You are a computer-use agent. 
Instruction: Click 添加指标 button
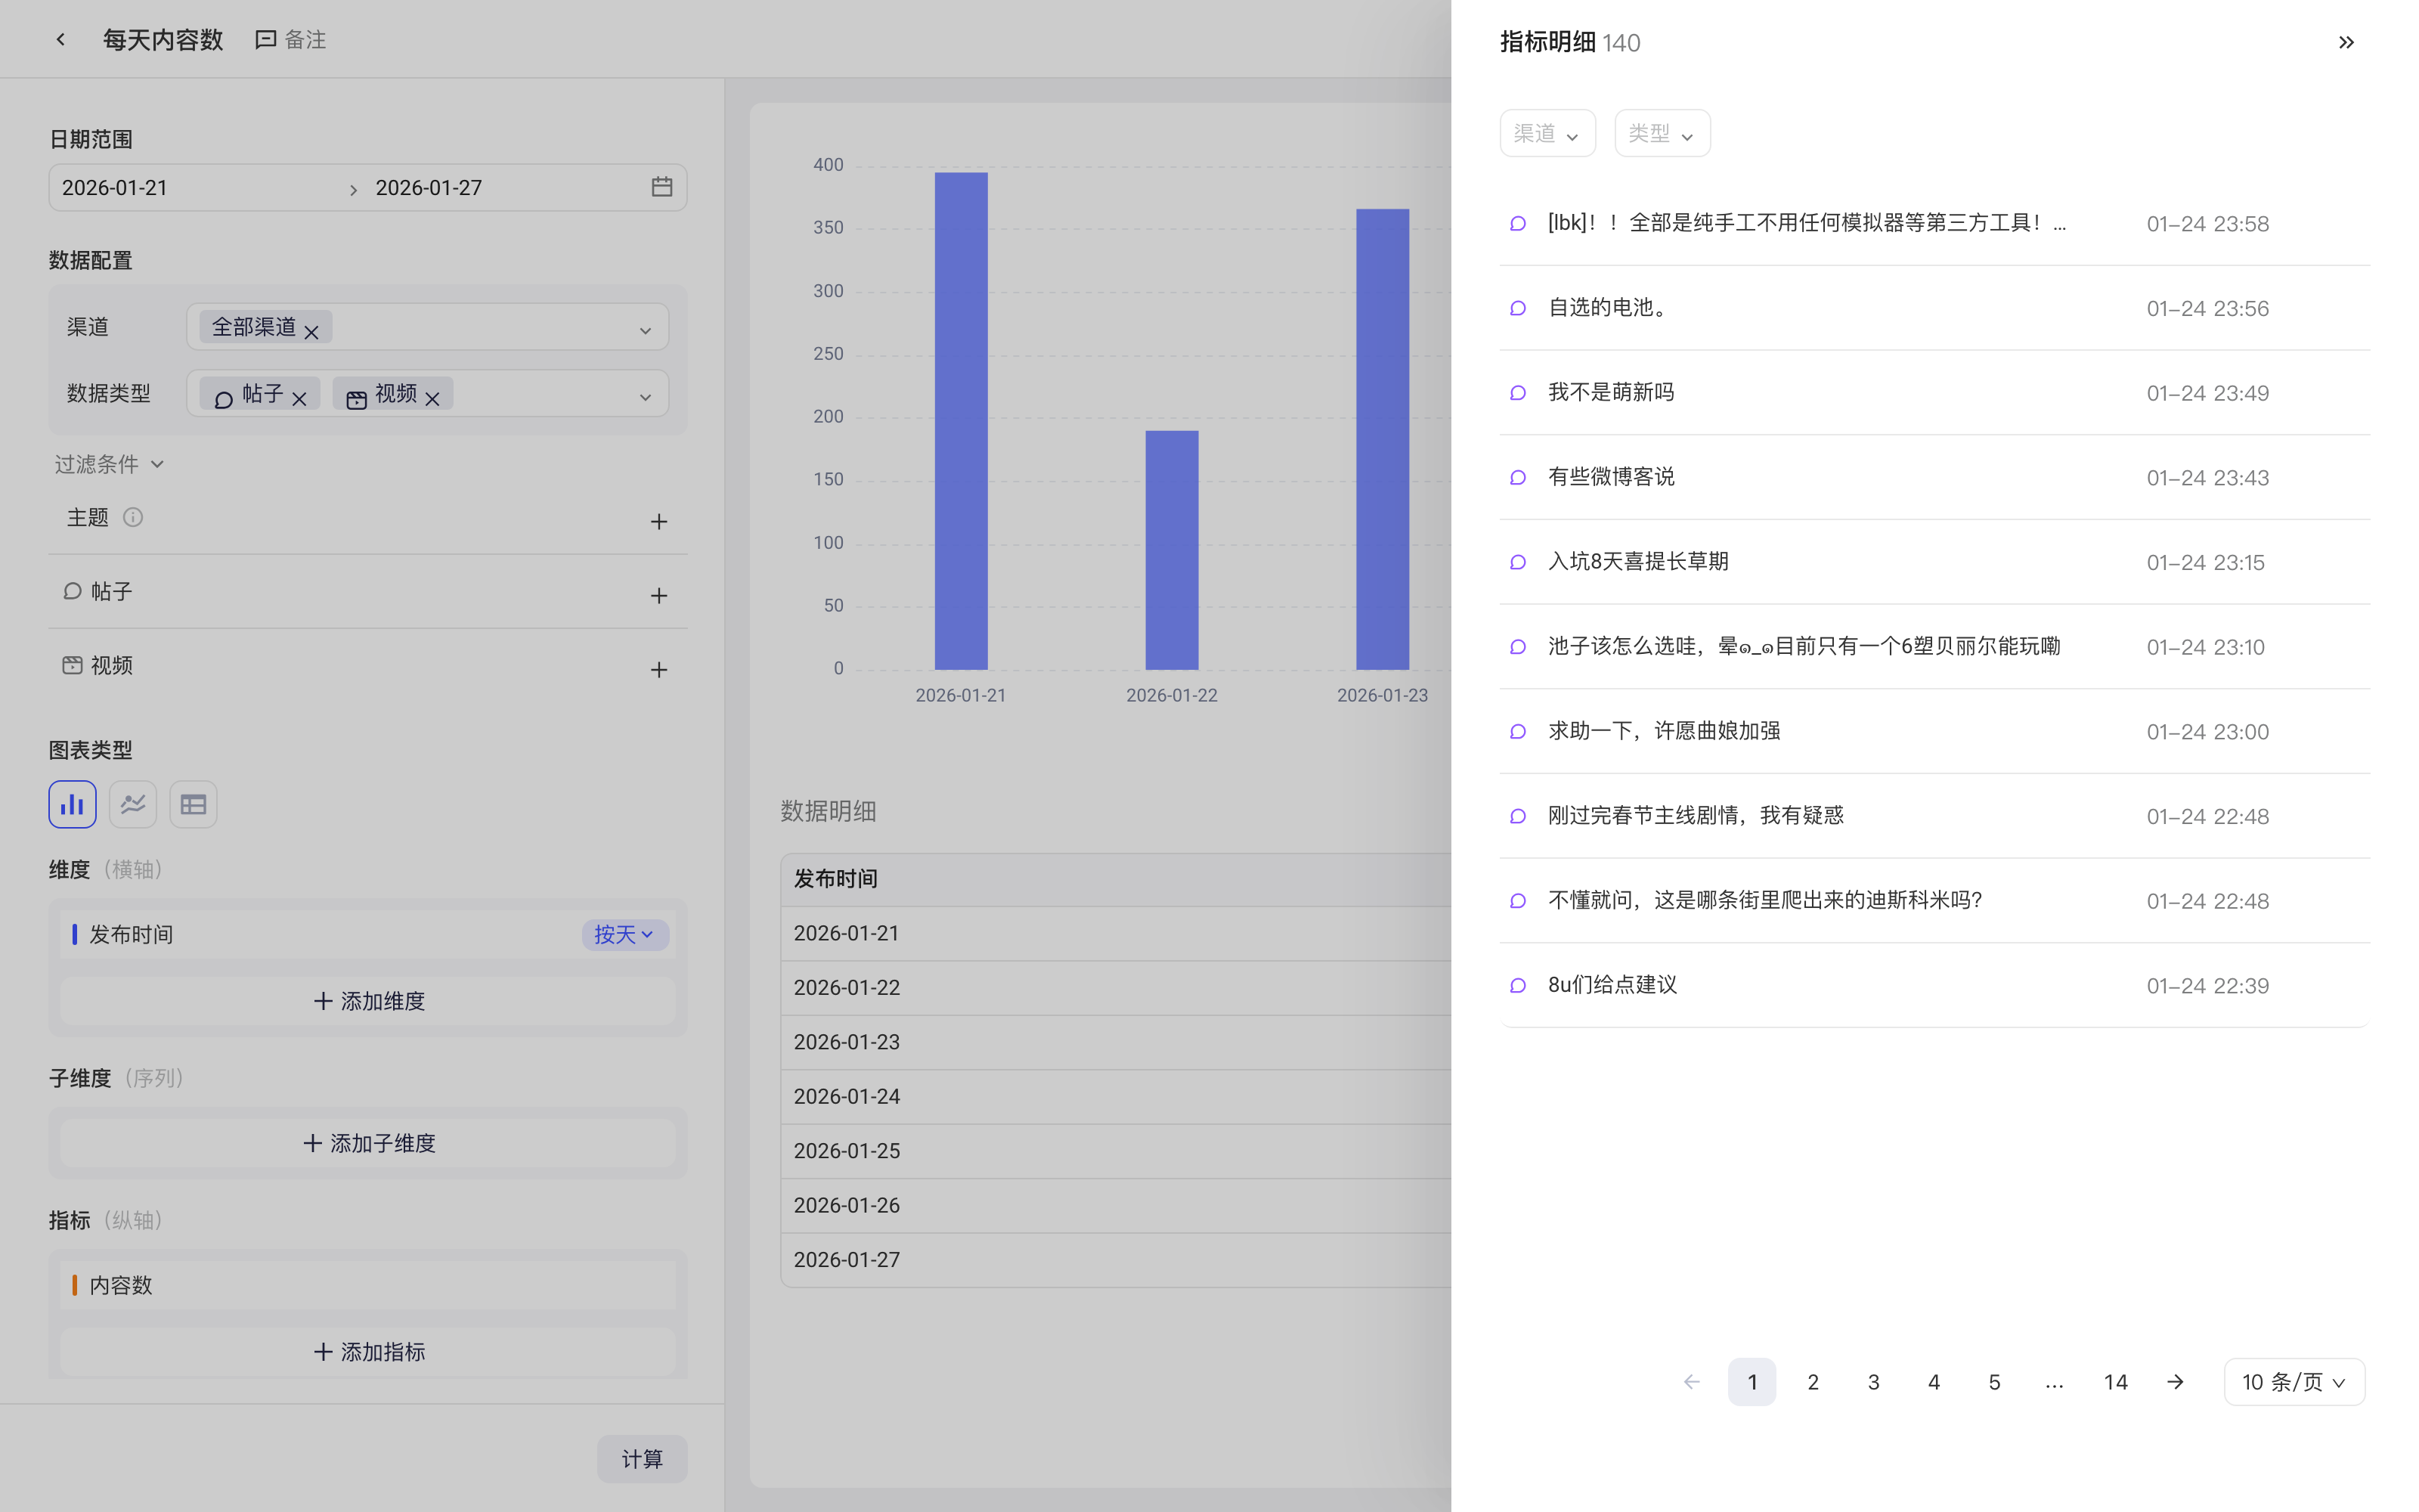368,1352
